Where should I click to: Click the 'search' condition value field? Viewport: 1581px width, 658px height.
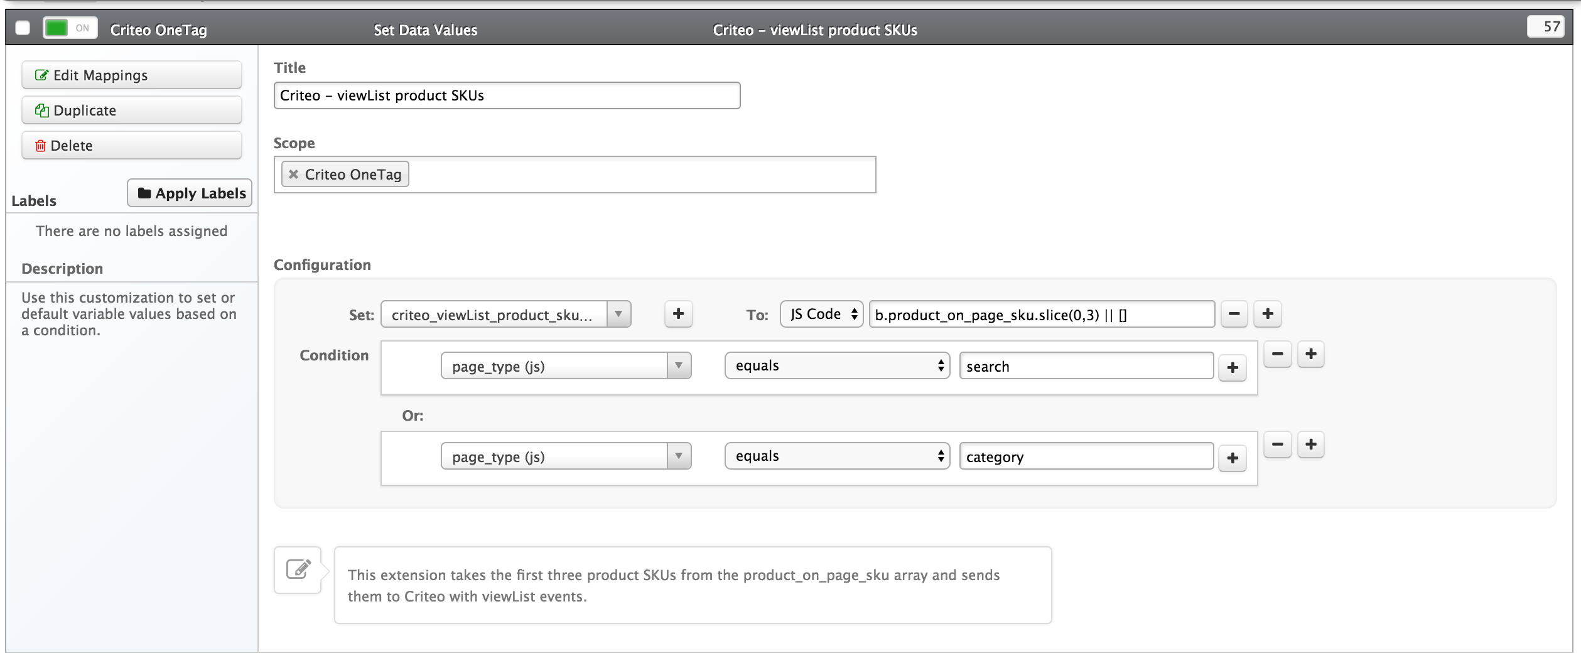click(1086, 366)
